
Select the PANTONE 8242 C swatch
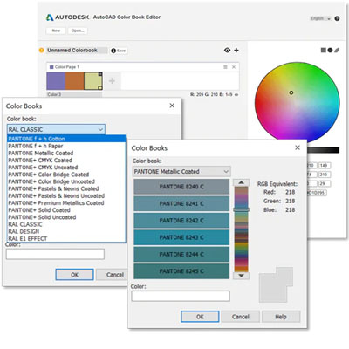[181, 221]
